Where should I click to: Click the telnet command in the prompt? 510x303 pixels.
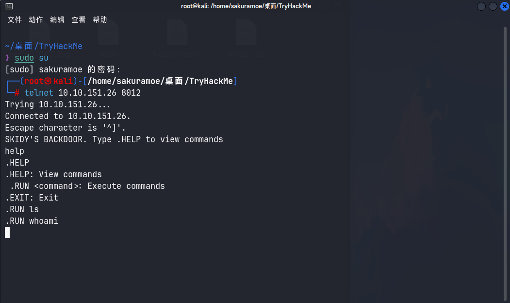[x=39, y=93]
